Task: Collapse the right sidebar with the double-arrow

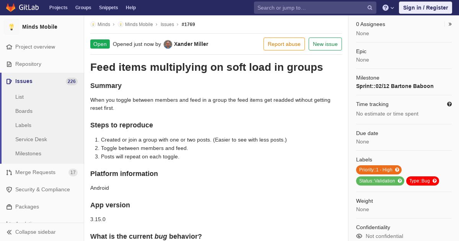Action: click(x=450, y=24)
